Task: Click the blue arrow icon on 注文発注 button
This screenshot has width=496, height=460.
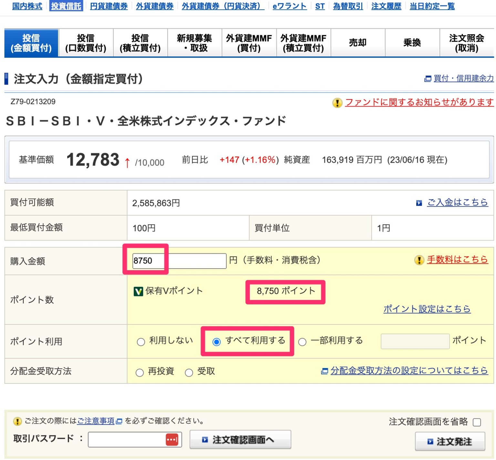Action: [430, 442]
